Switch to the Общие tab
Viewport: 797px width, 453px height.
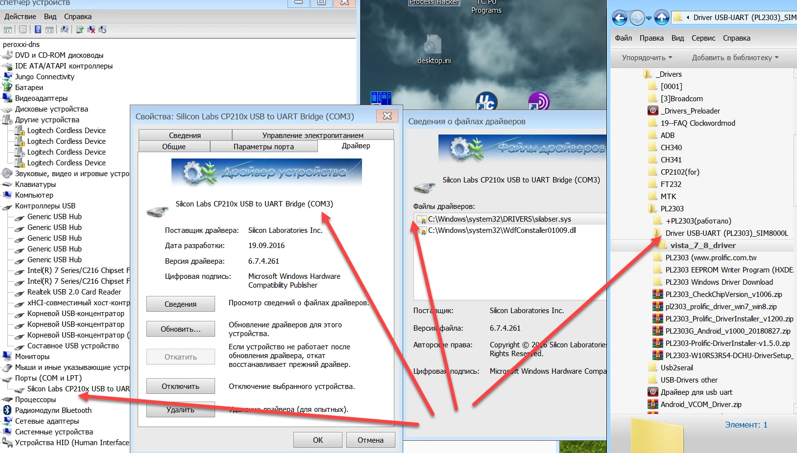174,147
